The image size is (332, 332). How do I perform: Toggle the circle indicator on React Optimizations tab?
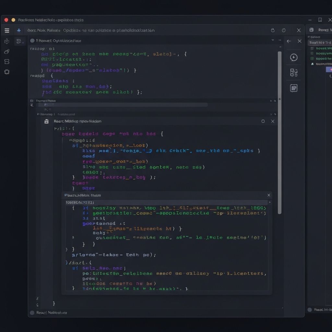click(32, 41)
